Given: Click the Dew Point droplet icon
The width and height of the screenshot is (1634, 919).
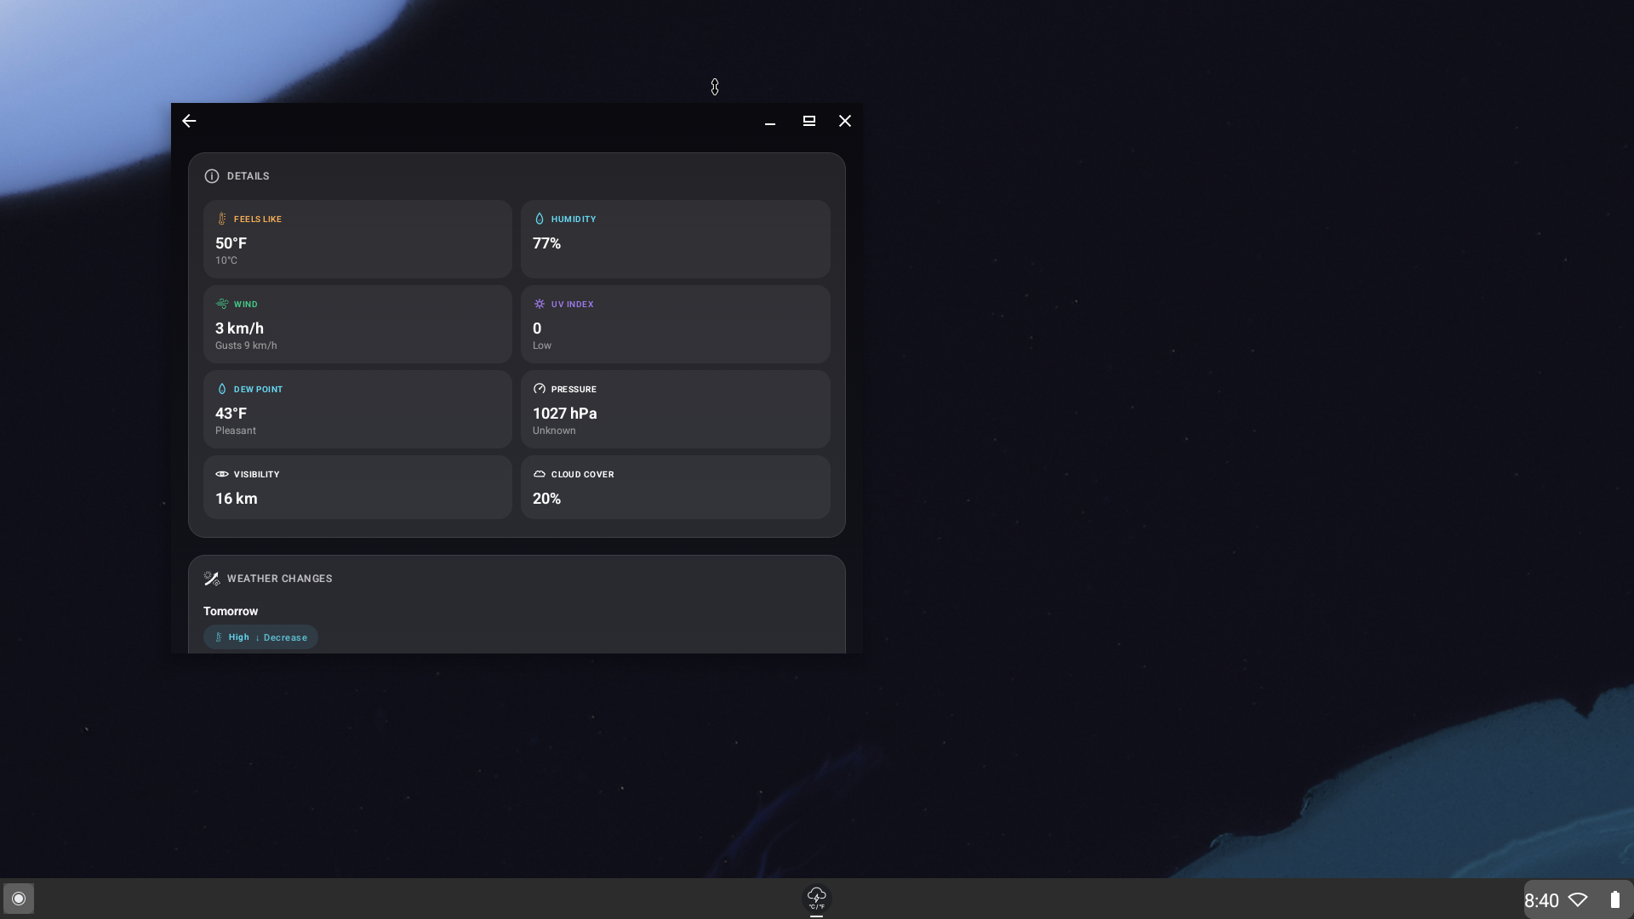Looking at the screenshot, I should click(222, 389).
